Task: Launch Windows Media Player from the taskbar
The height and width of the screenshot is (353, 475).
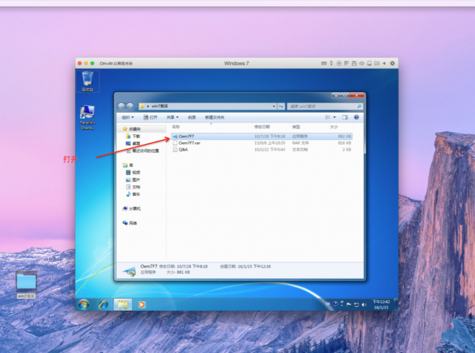Action: point(141,304)
